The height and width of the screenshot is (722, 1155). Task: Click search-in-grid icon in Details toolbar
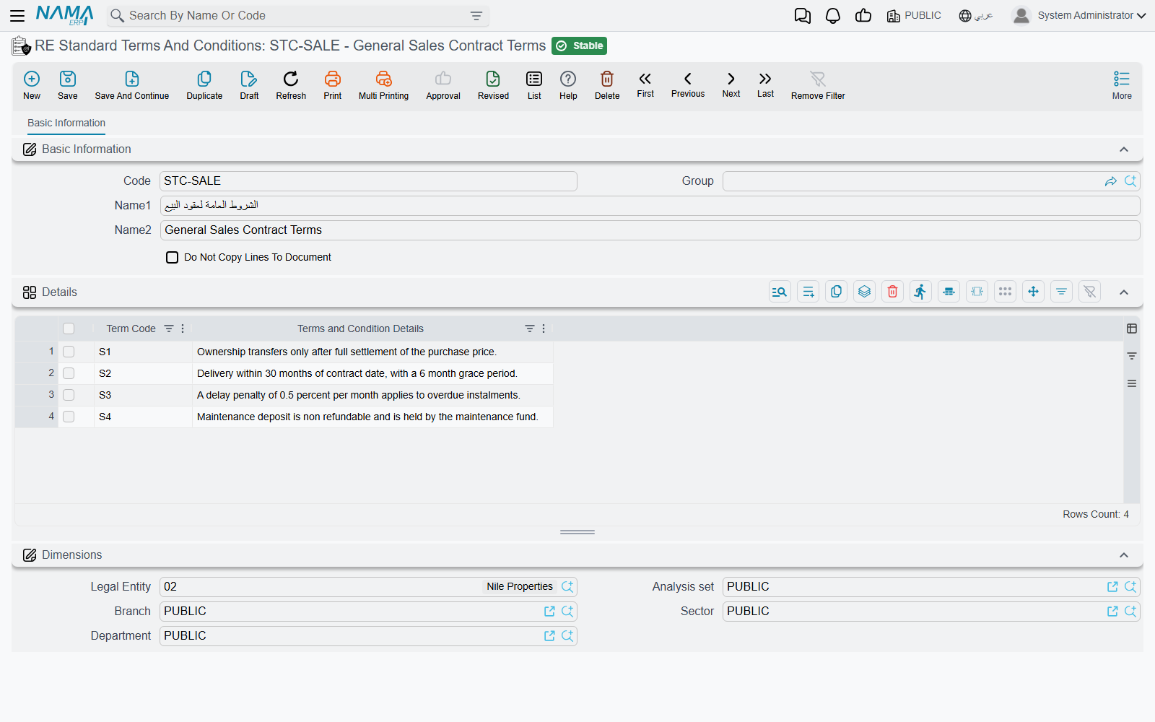click(x=780, y=292)
